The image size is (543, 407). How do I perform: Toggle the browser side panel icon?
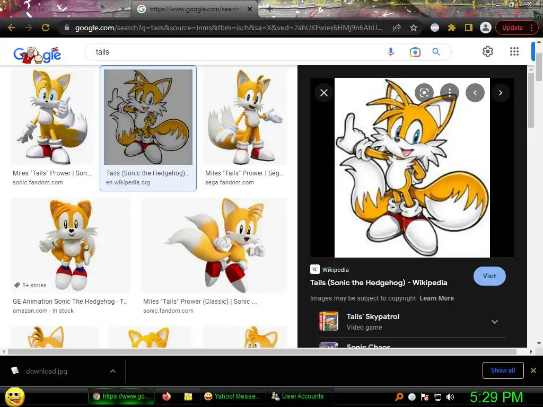pos(469,28)
